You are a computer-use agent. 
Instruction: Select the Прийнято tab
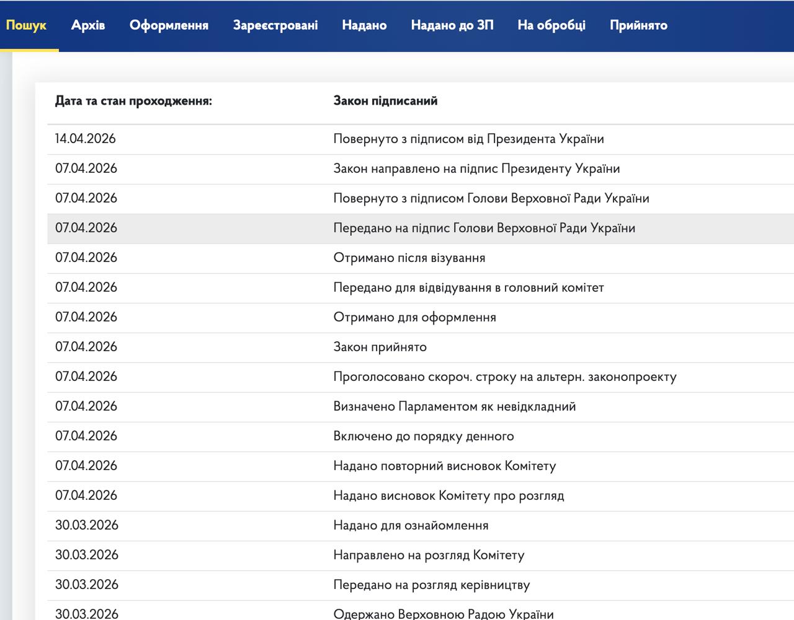(x=638, y=25)
